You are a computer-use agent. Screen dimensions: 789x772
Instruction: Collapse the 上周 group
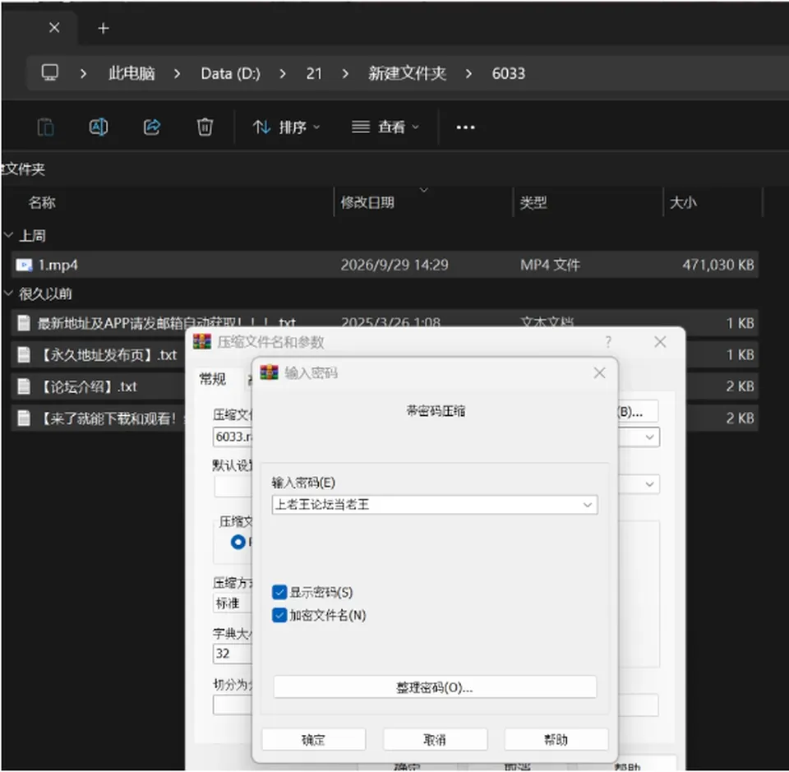[x=8, y=235]
